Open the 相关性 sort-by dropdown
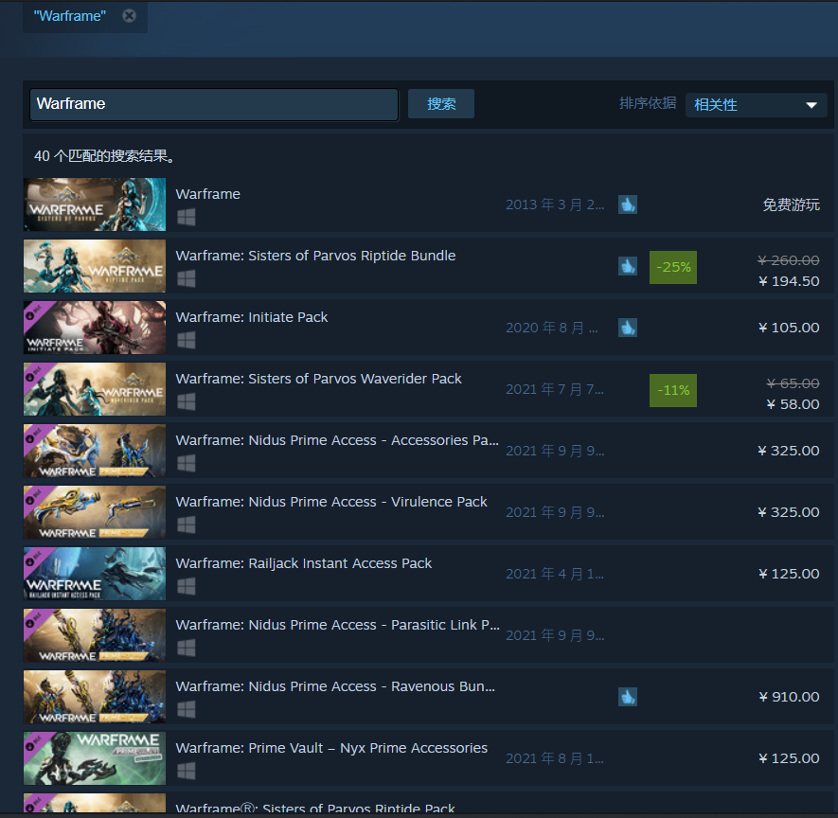The image size is (838, 818). click(757, 105)
